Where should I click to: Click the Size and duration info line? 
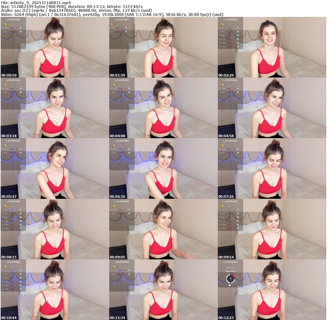[x=72, y=6]
